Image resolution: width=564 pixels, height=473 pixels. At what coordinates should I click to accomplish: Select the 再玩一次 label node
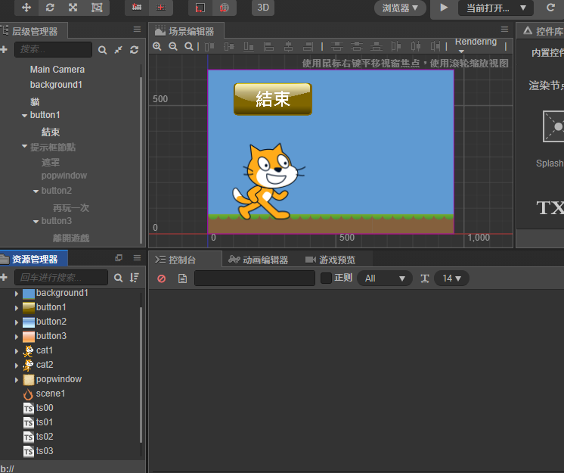71,207
